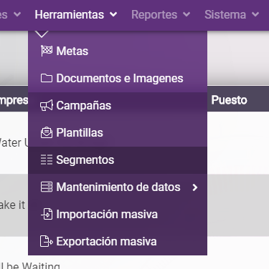Click the Exportación masiva file icon
Screen dimensions: 269x269
coord(47,241)
